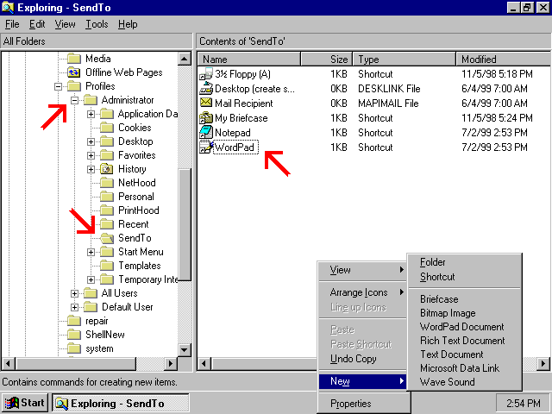552x414 pixels.
Task: Select the Desktop (create shortcut) file icon
Action: point(206,88)
